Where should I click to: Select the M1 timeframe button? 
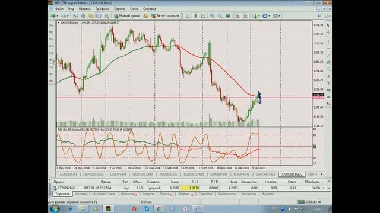click(x=51, y=25)
